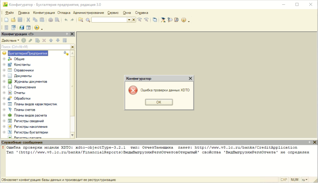
Task: Close the Конфигуратор error dialog
Action: coord(190,78)
